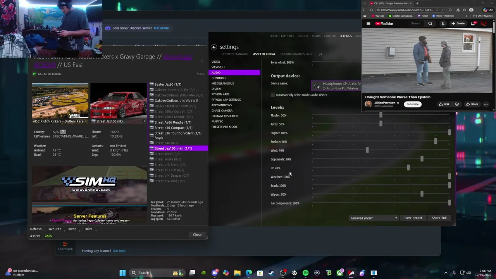This screenshot has width=496, height=279.
Task: Open Spotify from the taskbar
Action: (305, 273)
